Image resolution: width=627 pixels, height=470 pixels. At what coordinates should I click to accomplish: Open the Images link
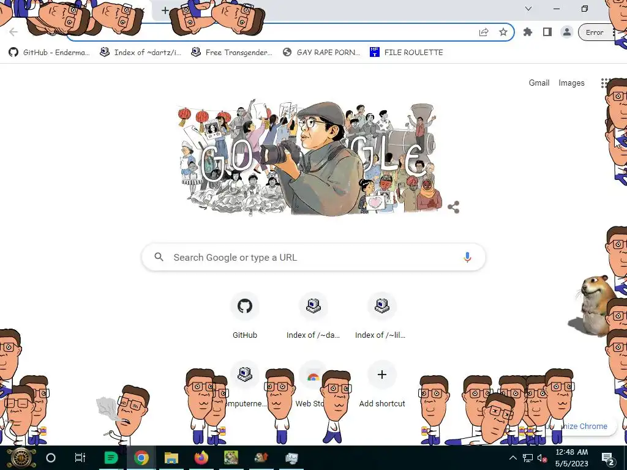pos(571,83)
